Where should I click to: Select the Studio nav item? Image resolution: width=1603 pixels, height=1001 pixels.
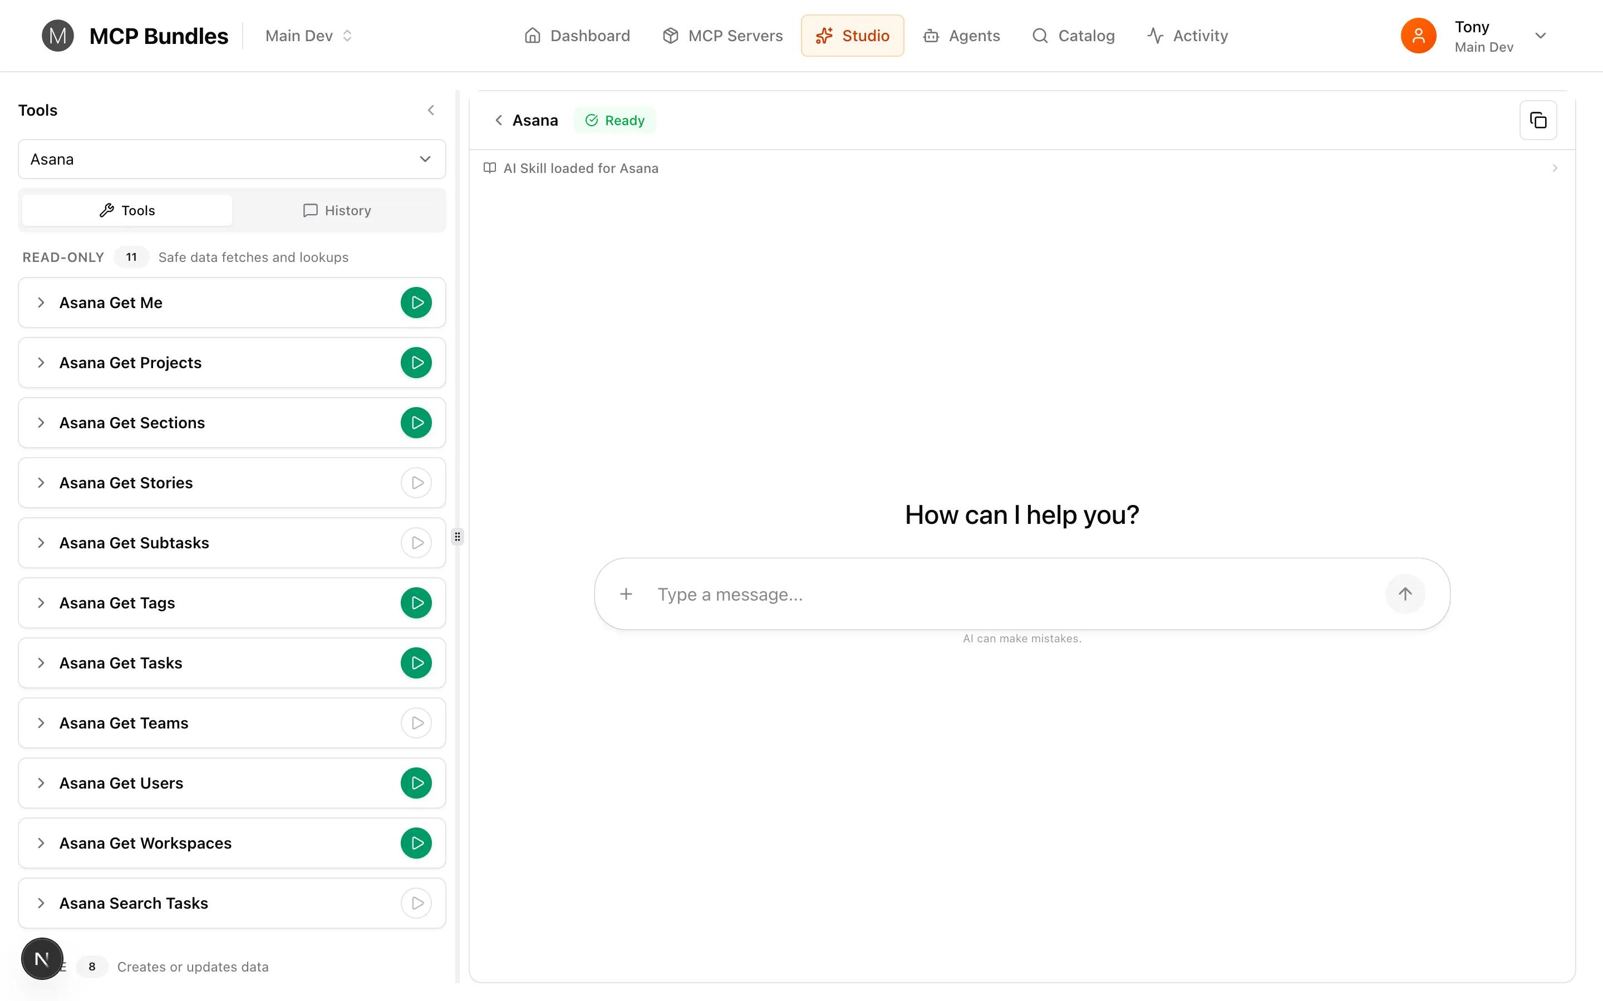click(853, 36)
